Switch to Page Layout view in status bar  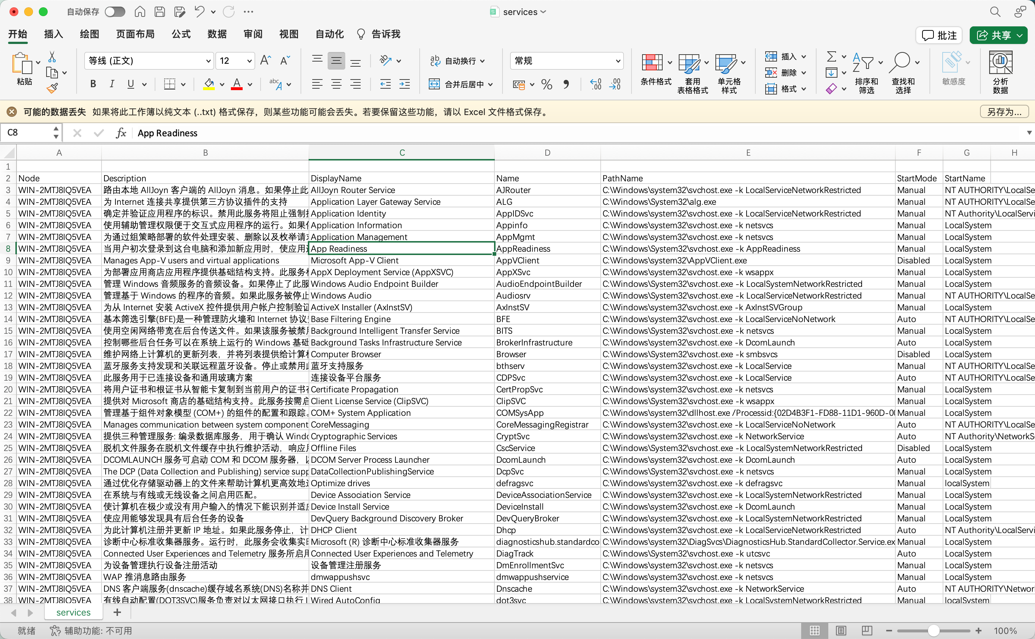click(x=841, y=631)
